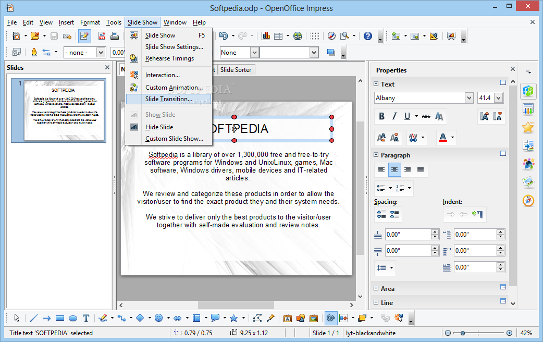Click zoom in plus button

pyautogui.click(x=510, y=333)
